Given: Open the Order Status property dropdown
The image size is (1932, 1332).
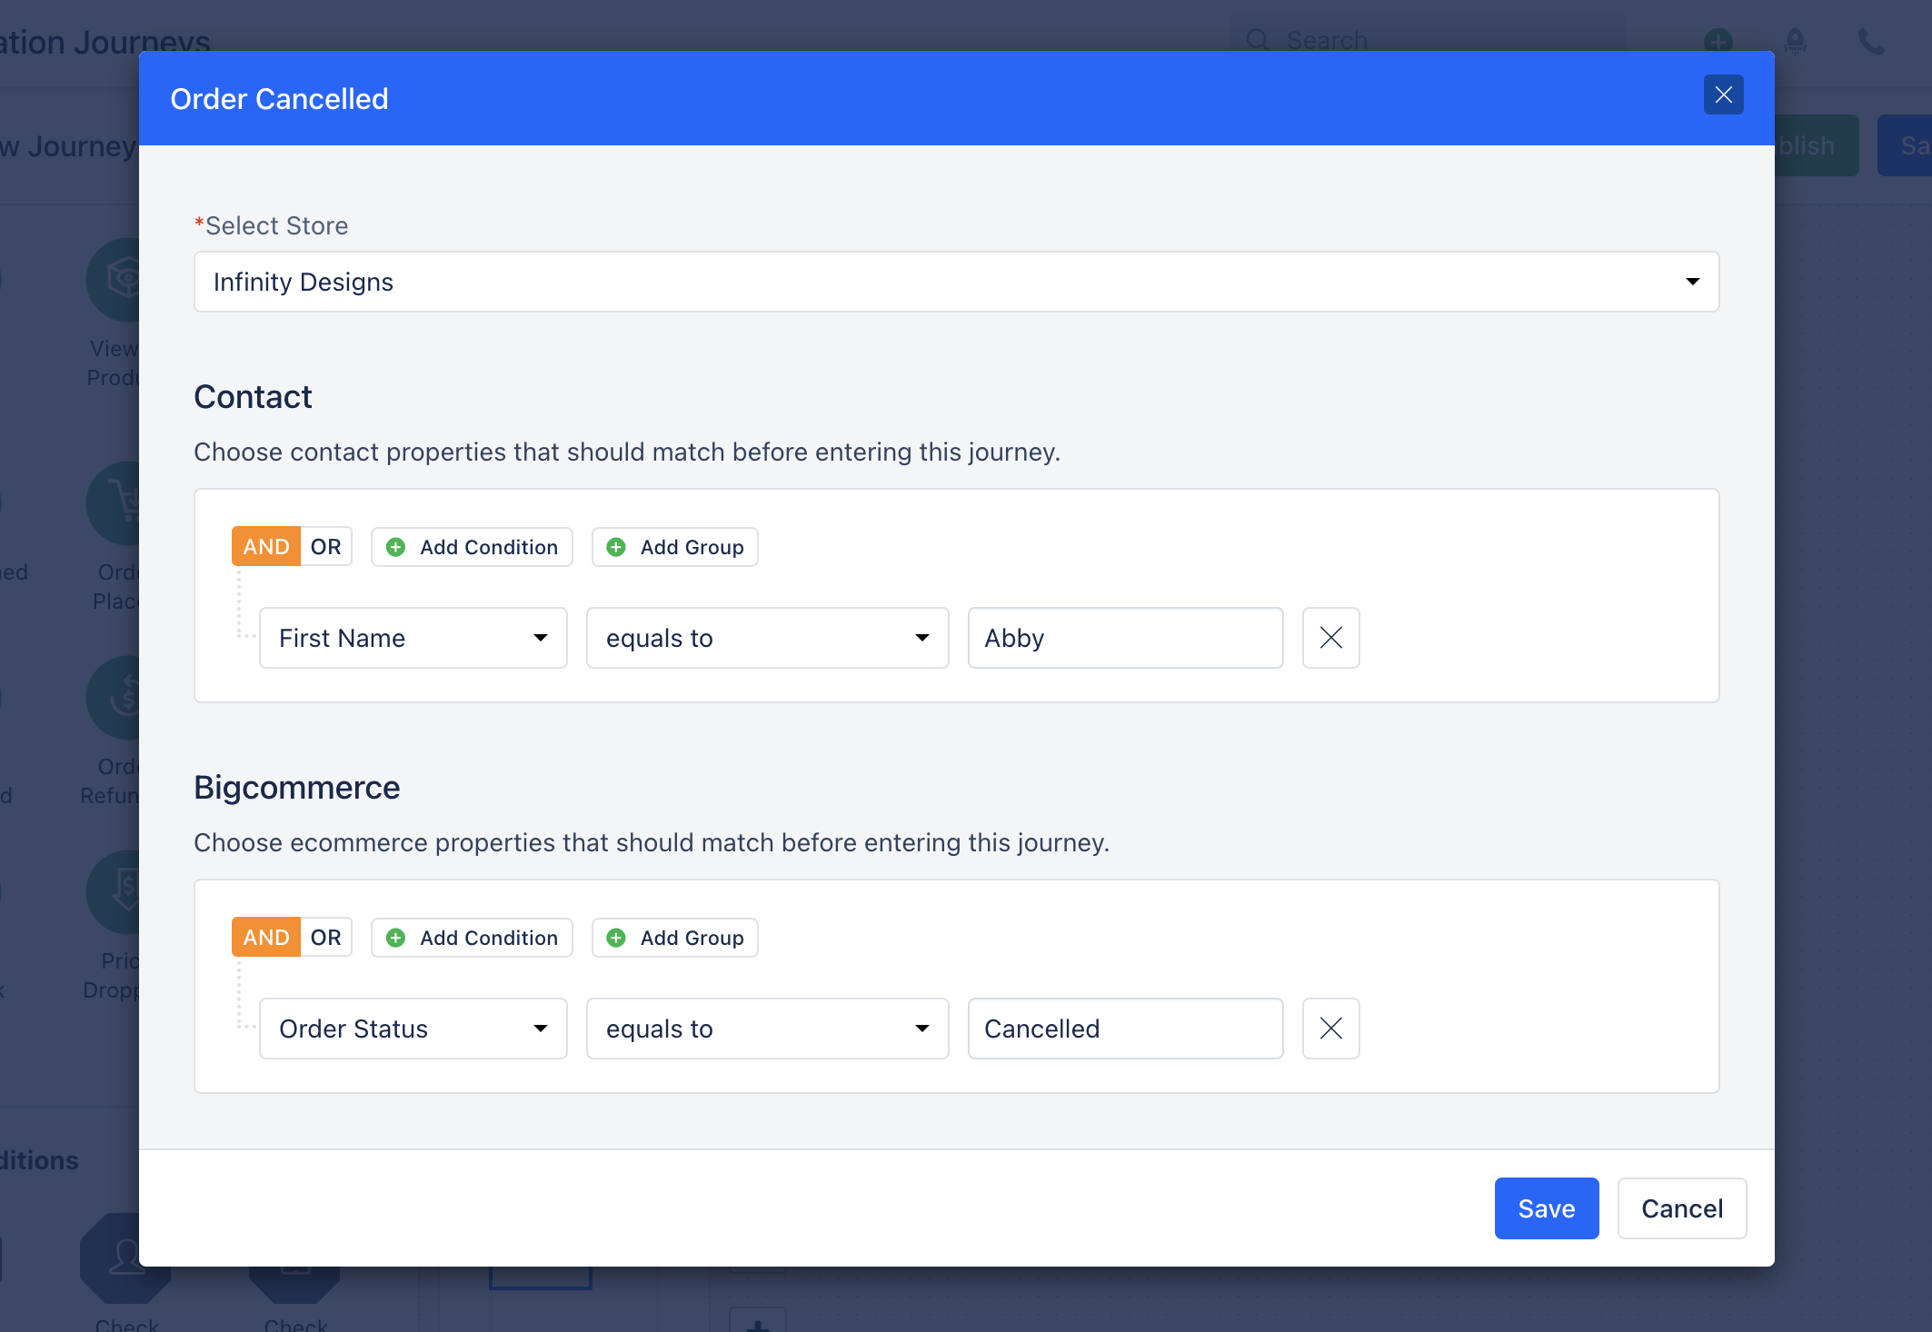Looking at the screenshot, I should point(413,1029).
